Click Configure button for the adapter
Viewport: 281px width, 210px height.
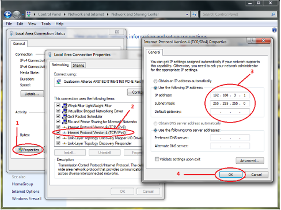[x=135, y=92]
